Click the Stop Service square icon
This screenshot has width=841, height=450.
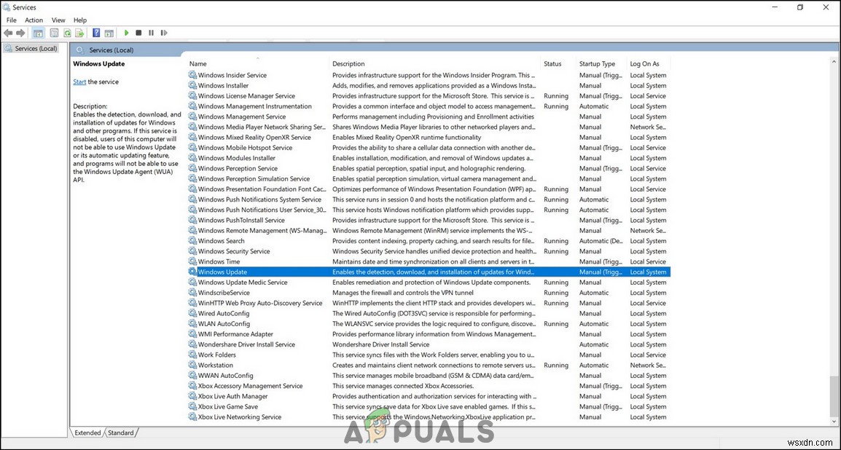tap(138, 33)
